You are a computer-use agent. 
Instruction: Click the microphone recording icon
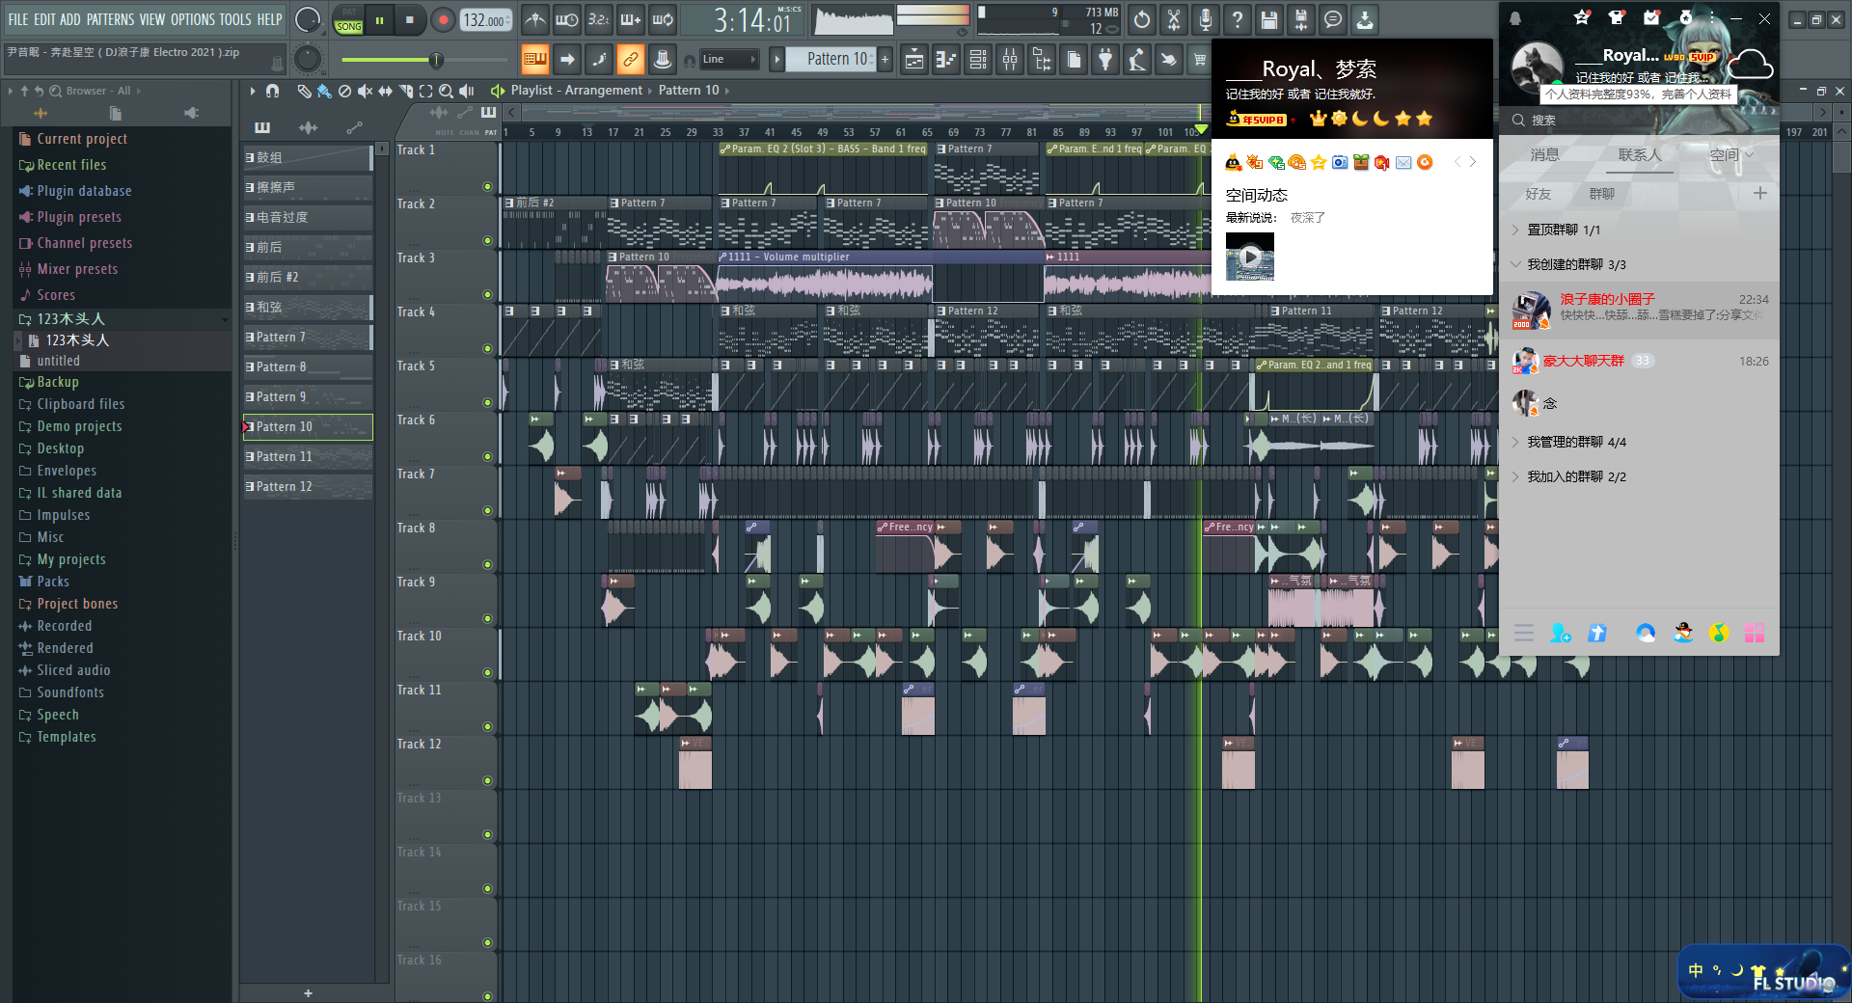(x=1206, y=19)
